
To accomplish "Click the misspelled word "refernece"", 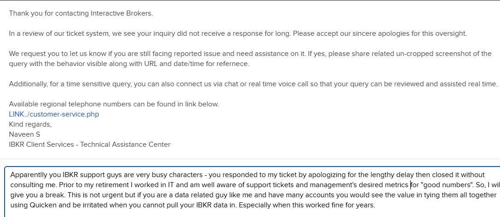I will tap(233, 64).
